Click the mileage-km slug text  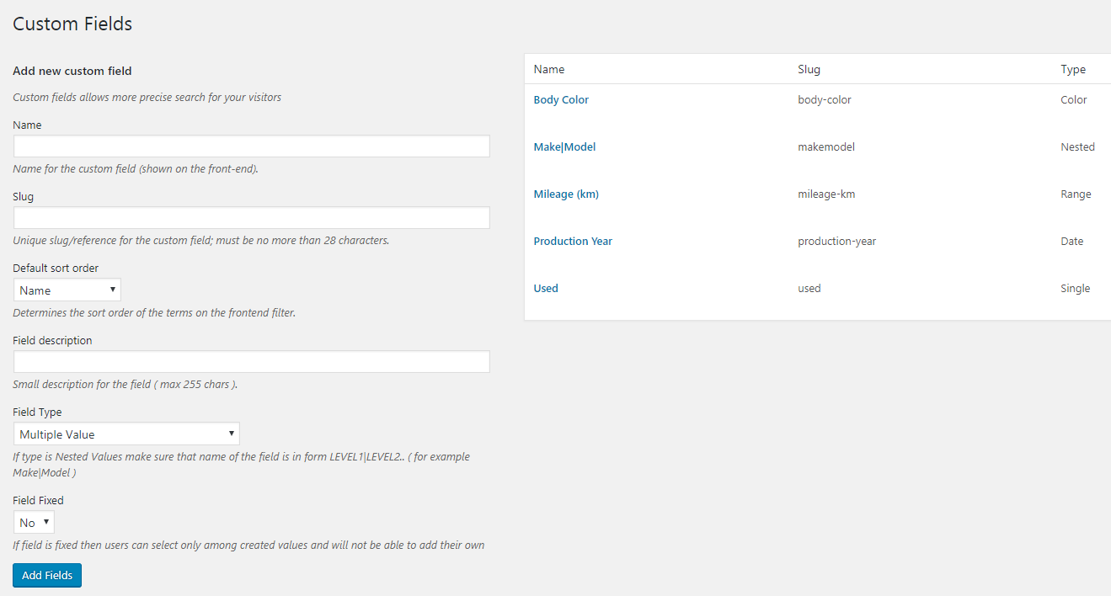(x=826, y=194)
